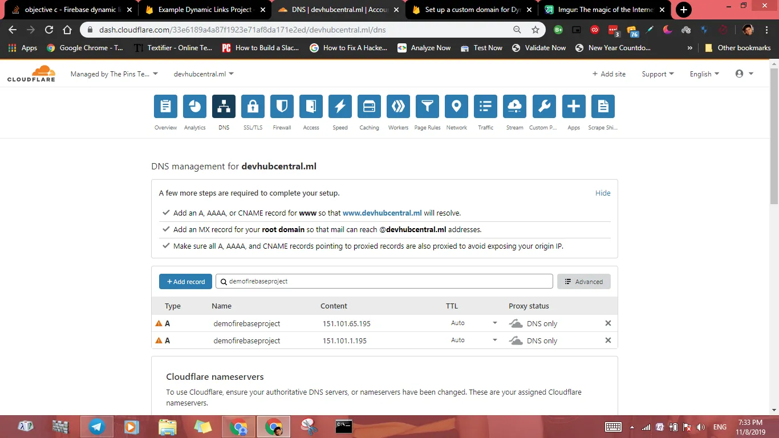
Task: Open the Network location icon
Action: pos(456,107)
